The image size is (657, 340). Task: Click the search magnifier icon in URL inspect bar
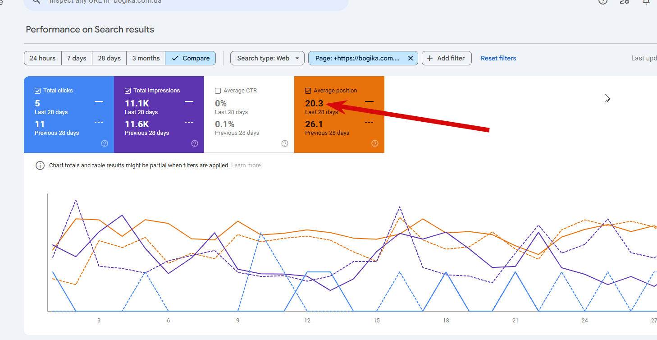tap(36, 1)
